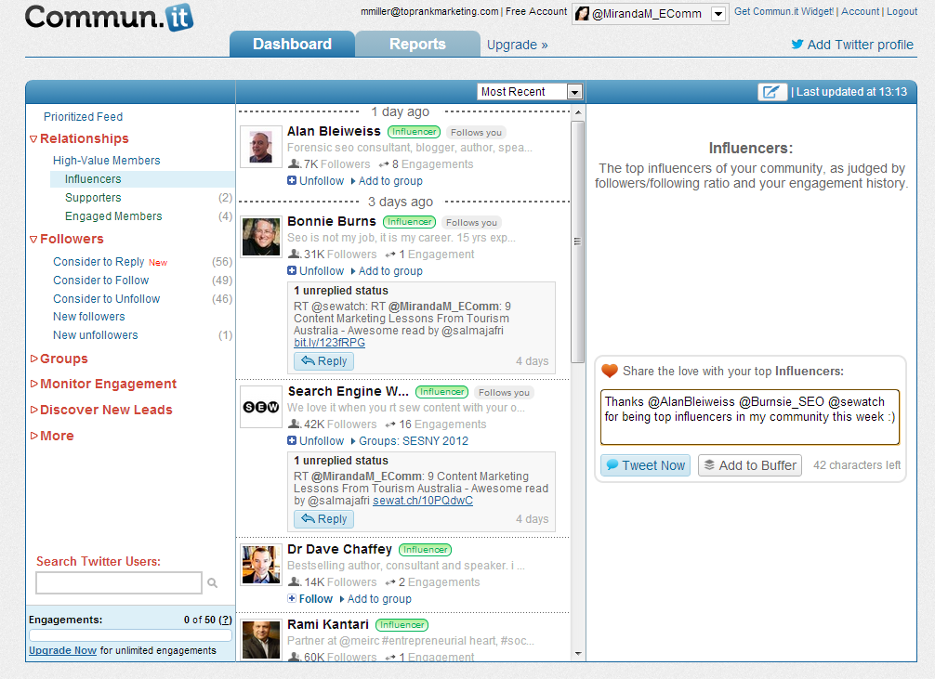Collapse the Relationships section
Viewport: 935px width, 679px height.
point(79,138)
